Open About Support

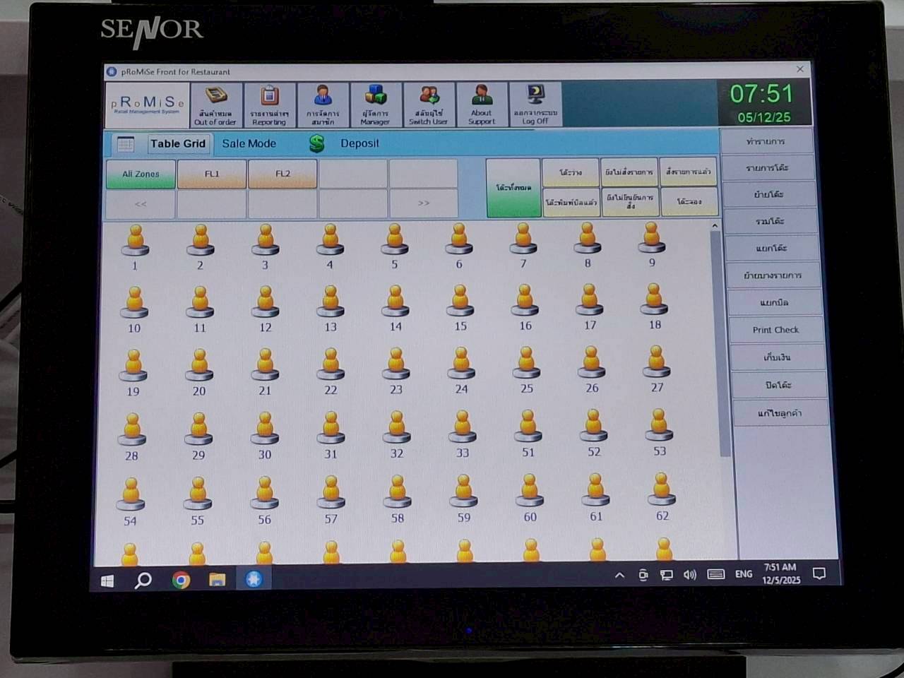[482, 105]
